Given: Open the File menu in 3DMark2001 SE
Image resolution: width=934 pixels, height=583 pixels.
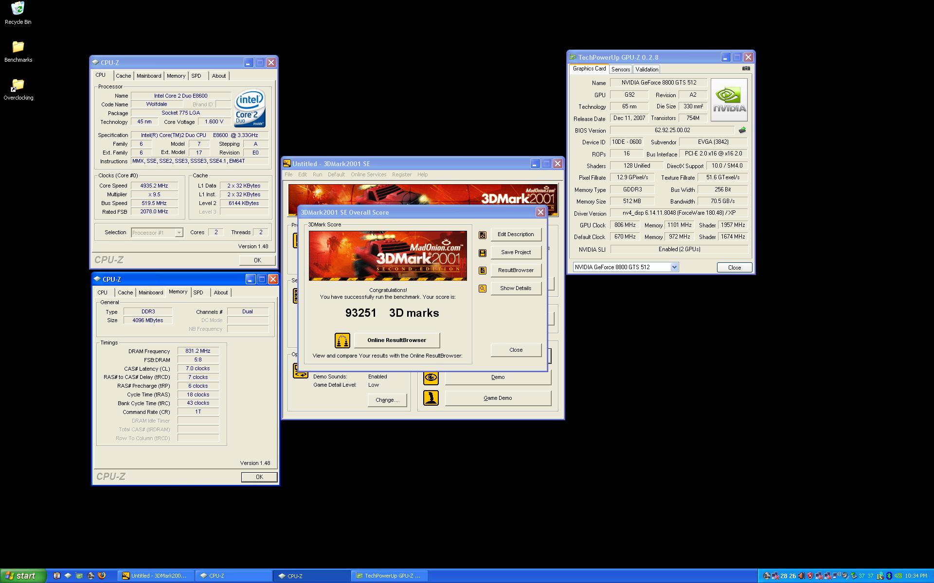Looking at the screenshot, I should [x=288, y=174].
